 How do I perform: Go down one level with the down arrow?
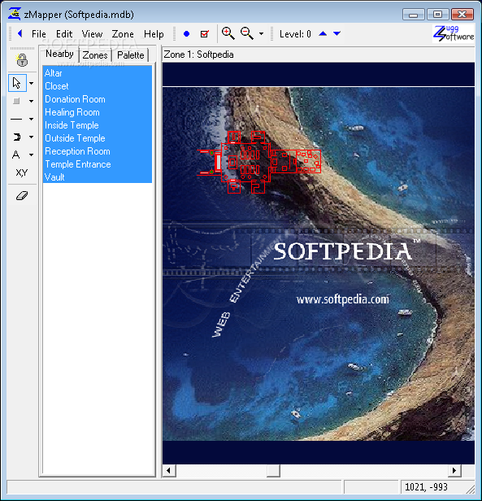337,33
